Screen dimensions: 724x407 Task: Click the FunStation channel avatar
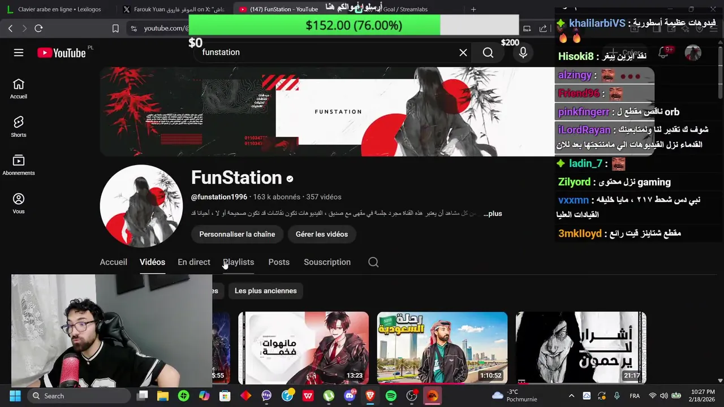coord(141,206)
